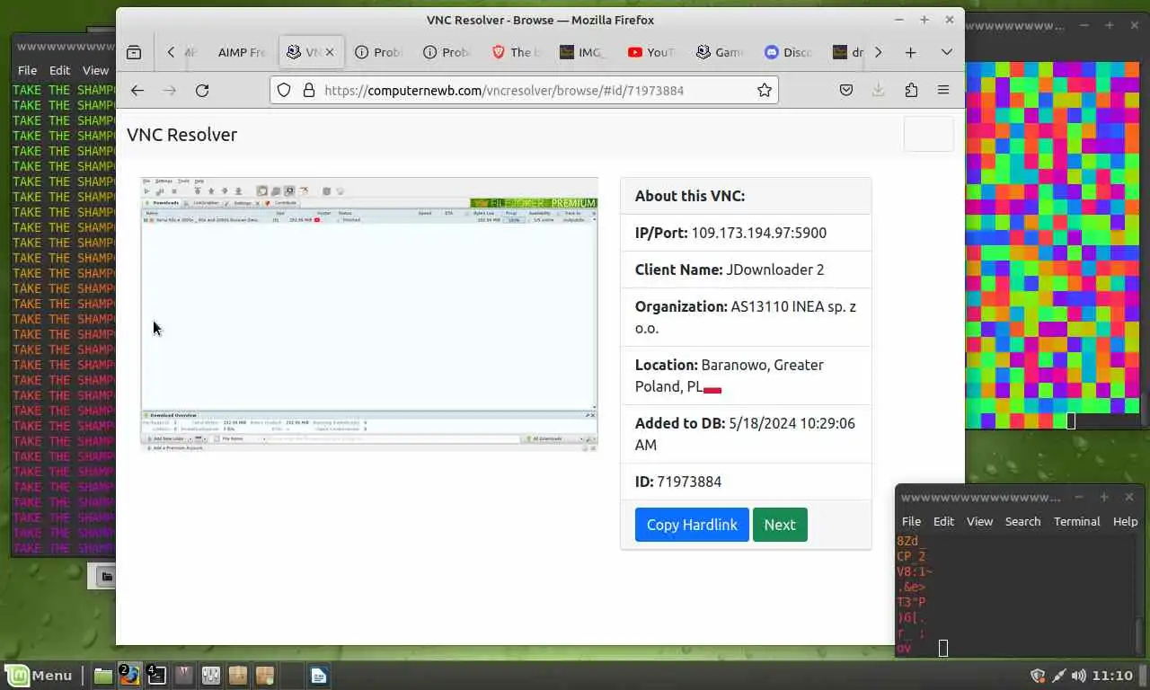Open Search menu in bottom-right terminal
Screen dimensions: 1150x690
(x=1022, y=521)
